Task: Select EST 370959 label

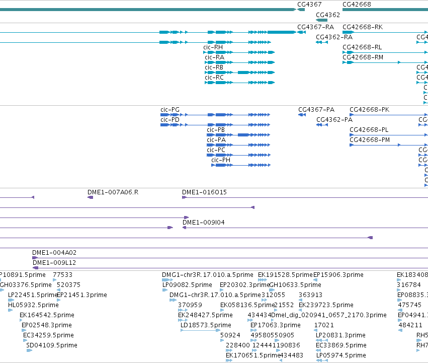Action: (x=190, y=305)
